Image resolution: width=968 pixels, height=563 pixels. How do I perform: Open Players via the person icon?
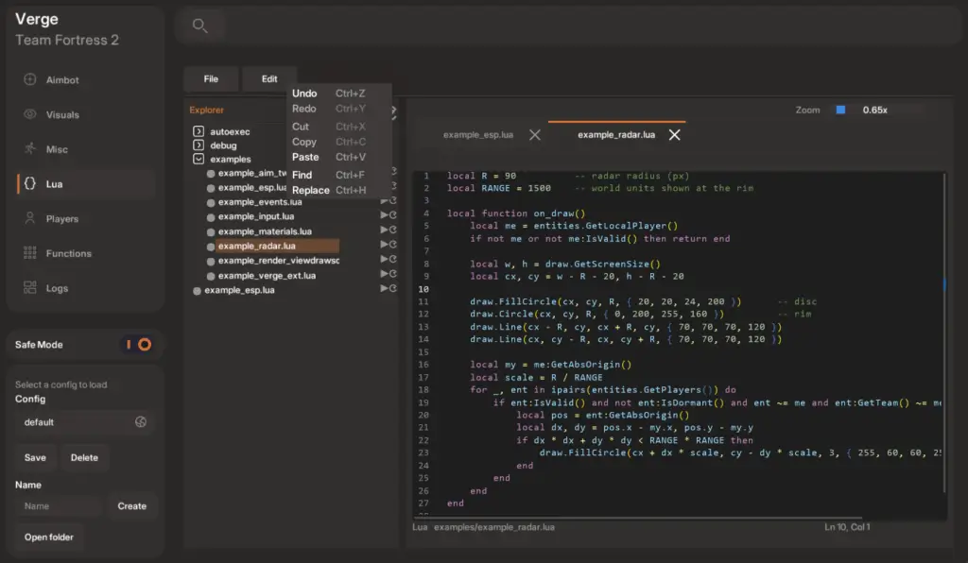tap(29, 218)
